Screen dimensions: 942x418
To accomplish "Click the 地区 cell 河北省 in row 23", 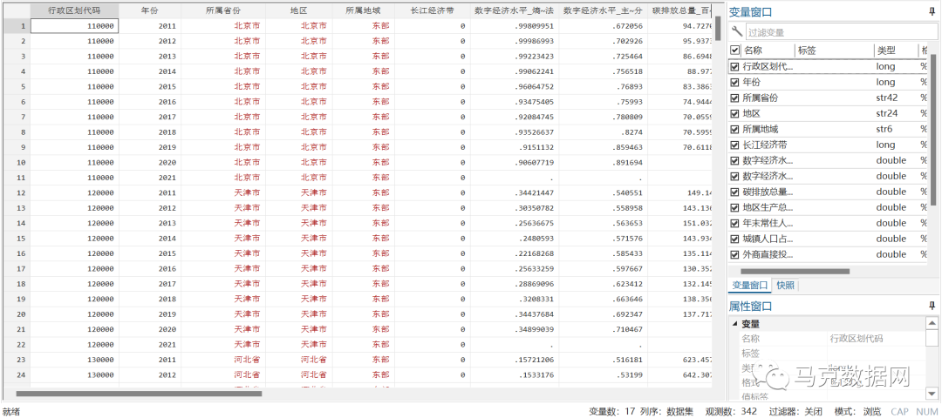I will [x=299, y=360].
